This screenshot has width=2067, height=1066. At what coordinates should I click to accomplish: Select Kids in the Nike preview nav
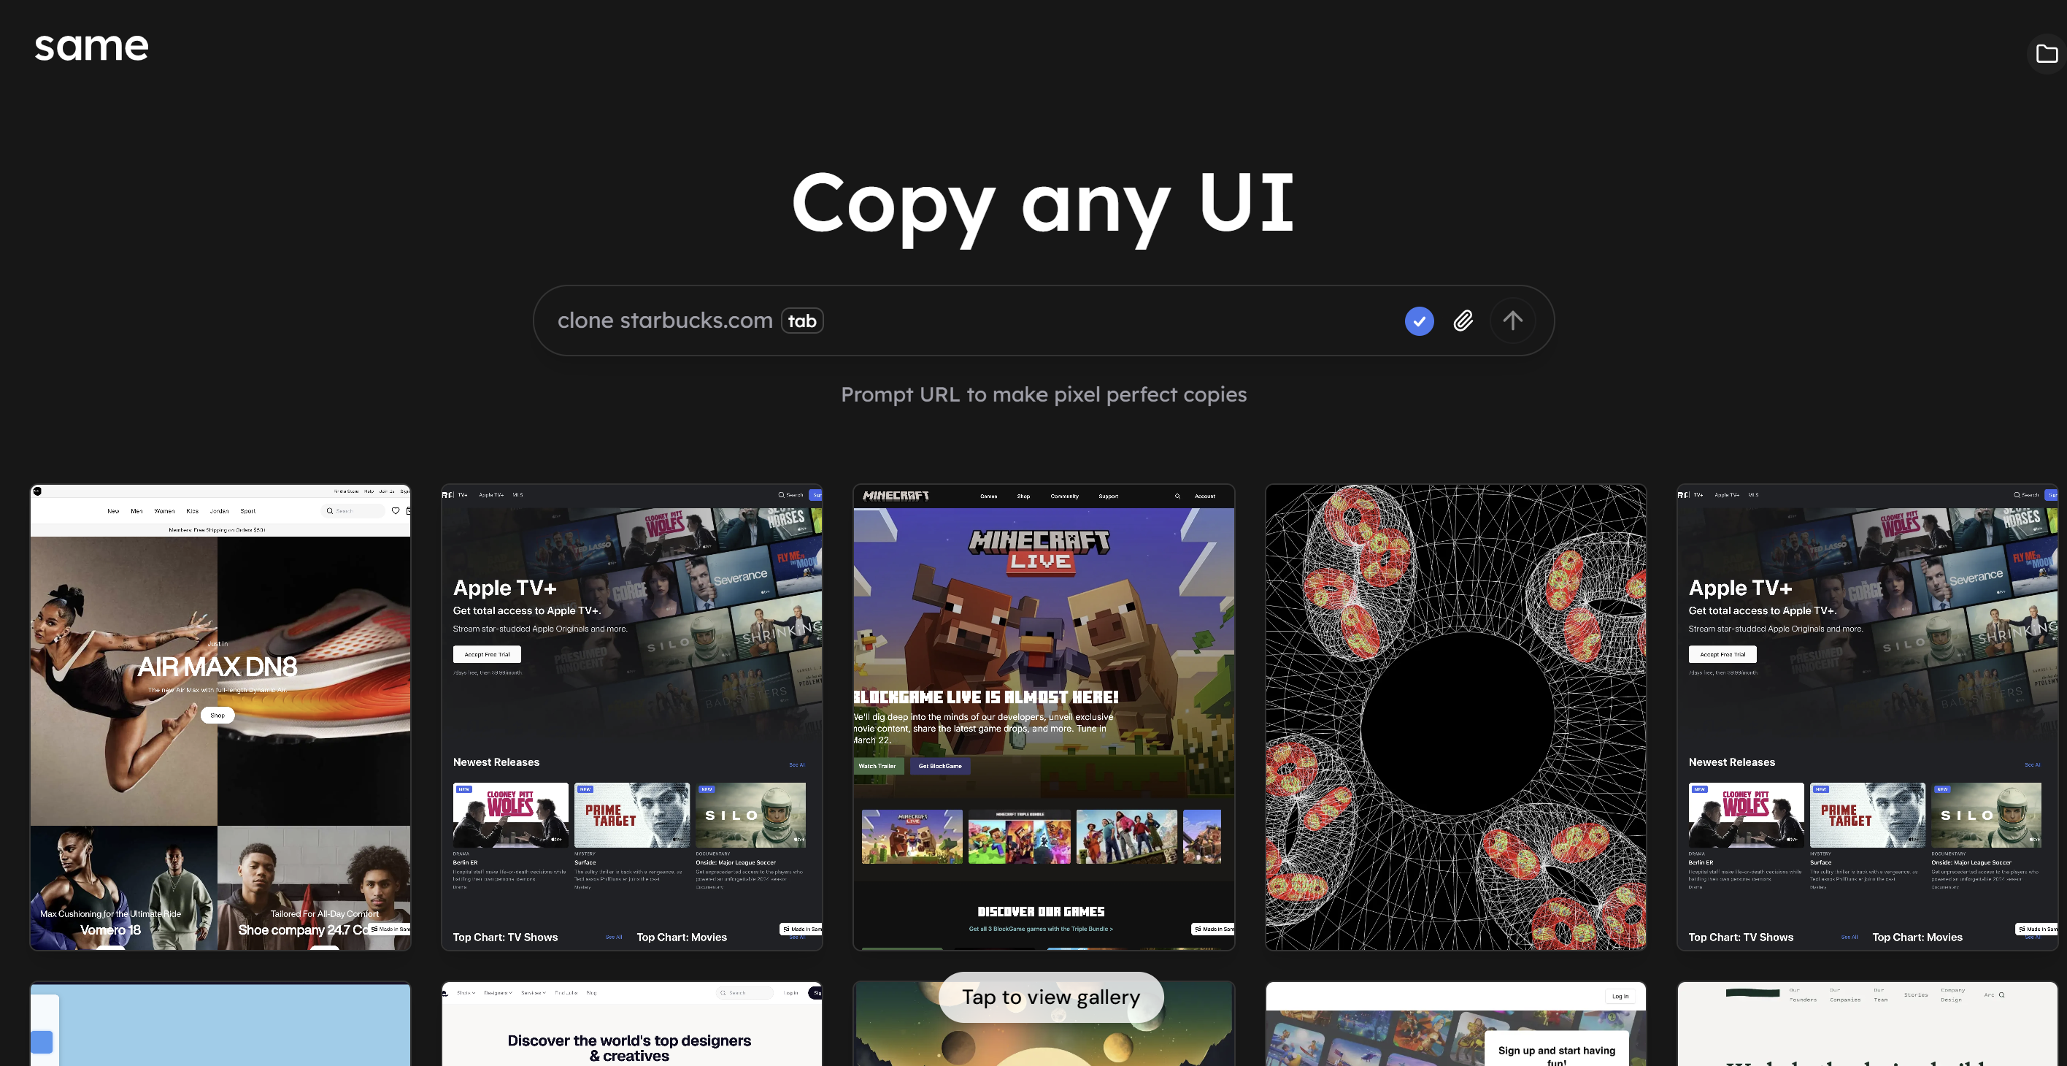(x=193, y=510)
